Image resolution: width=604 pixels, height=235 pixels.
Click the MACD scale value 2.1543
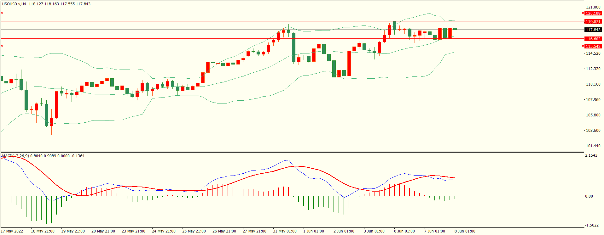pyautogui.click(x=591, y=155)
